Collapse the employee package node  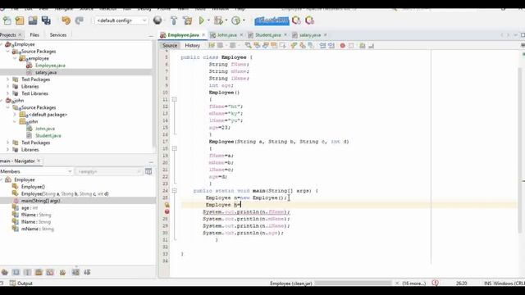pyautogui.click(x=15, y=58)
